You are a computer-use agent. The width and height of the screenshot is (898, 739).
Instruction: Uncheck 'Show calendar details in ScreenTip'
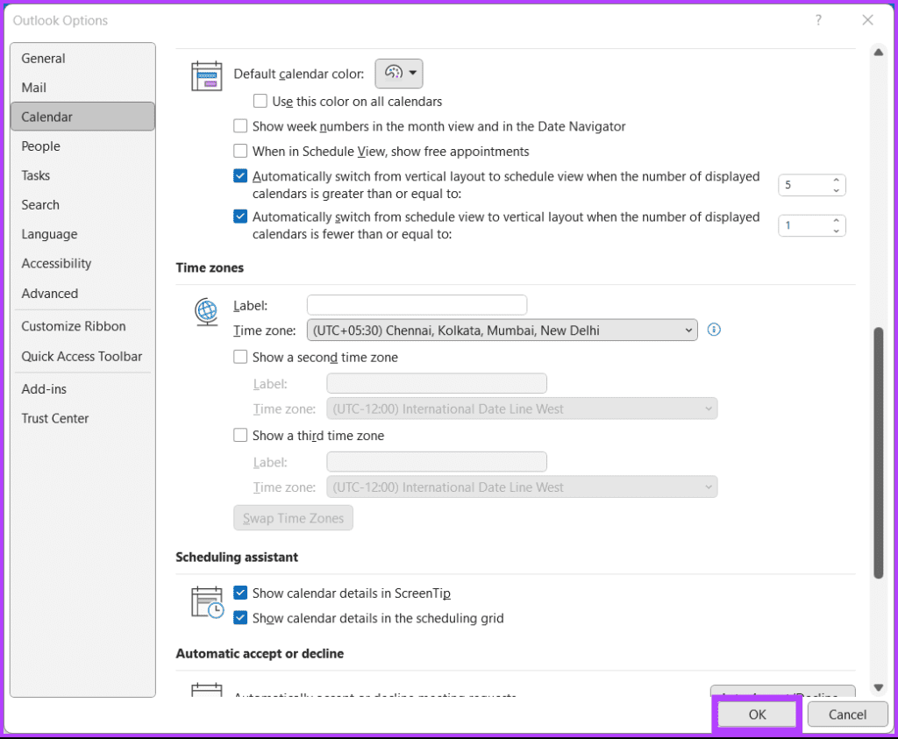[240, 593]
